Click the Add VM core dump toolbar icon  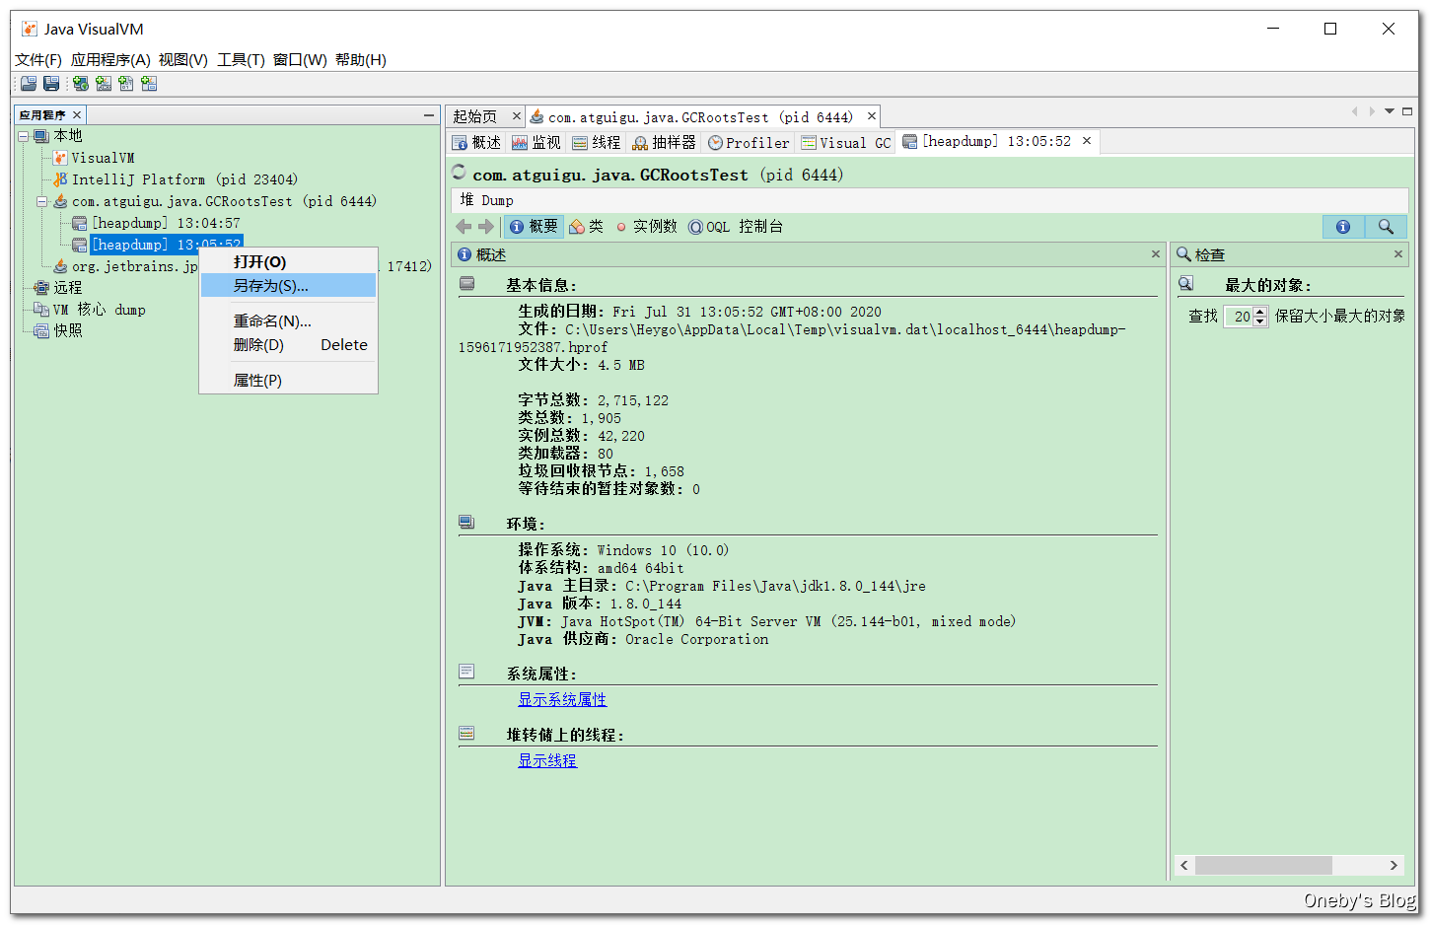[126, 84]
